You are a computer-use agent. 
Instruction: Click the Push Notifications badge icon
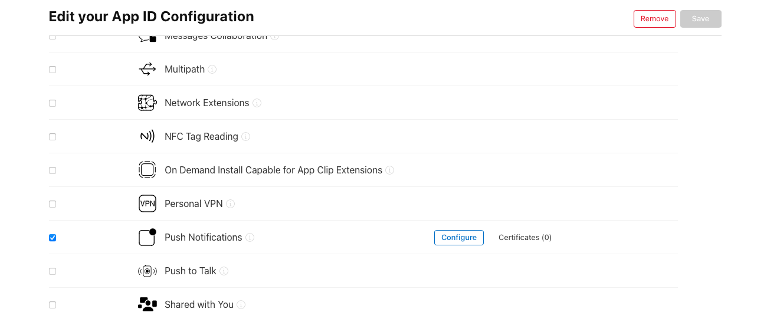(x=147, y=237)
